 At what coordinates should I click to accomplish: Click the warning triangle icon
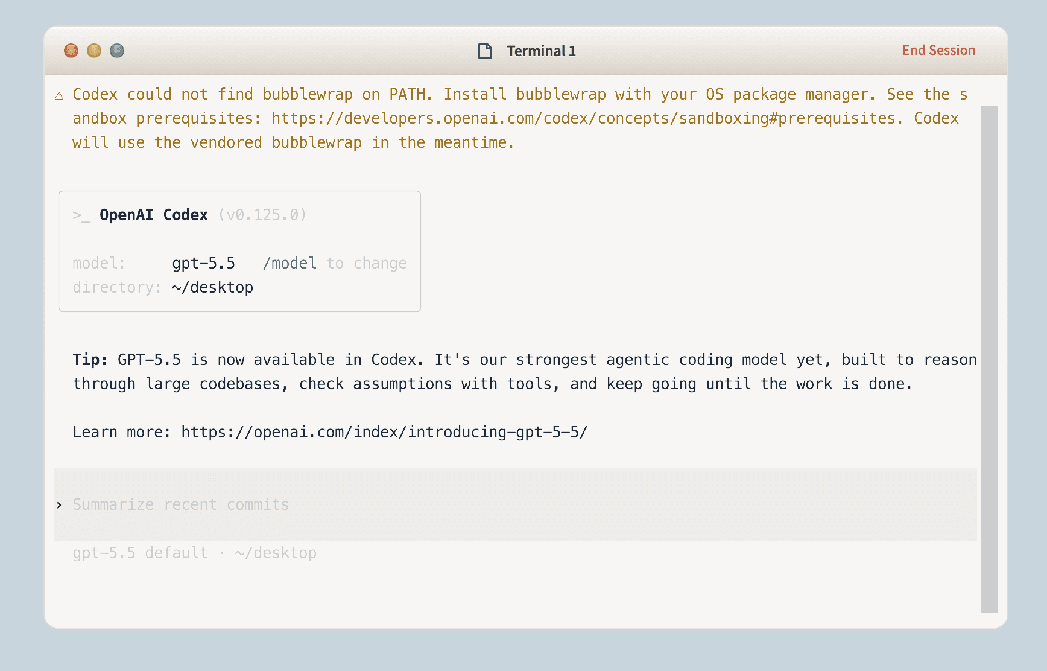pos(59,95)
